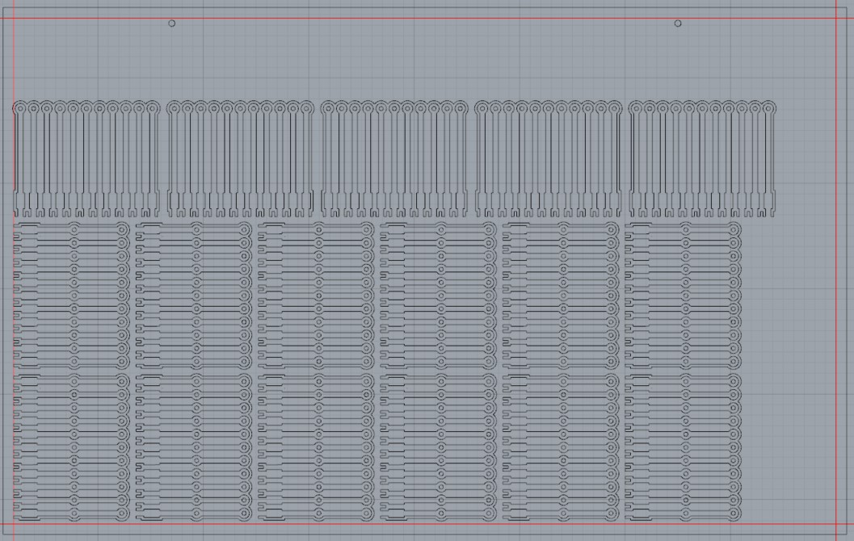This screenshot has width=854, height=541.
Task: Pick last column in lower horizontal parts block
Action: click(x=683, y=447)
